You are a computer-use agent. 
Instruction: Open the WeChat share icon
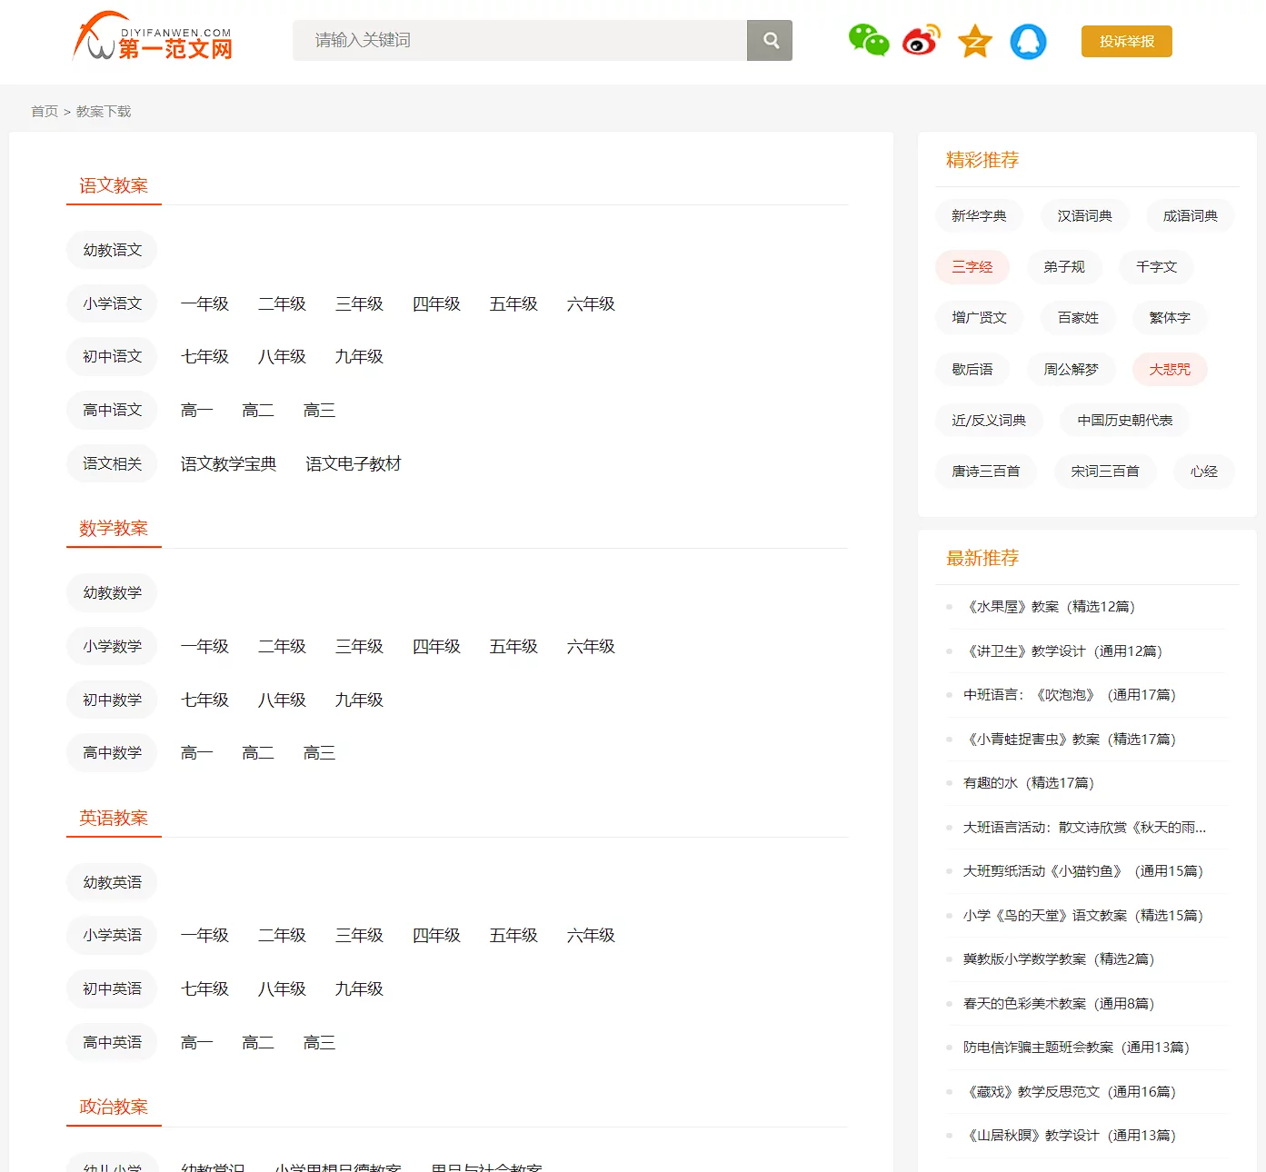pos(868,41)
